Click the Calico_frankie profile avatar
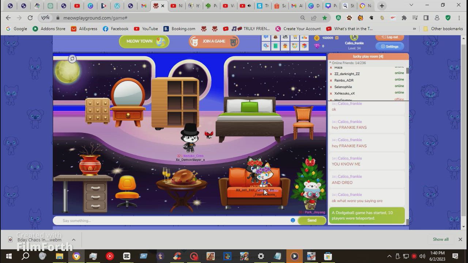 click(354, 38)
